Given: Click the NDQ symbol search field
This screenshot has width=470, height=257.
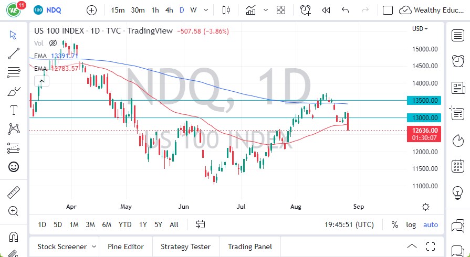Looking at the screenshot, I should pyautogui.click(x=55, y=10).
